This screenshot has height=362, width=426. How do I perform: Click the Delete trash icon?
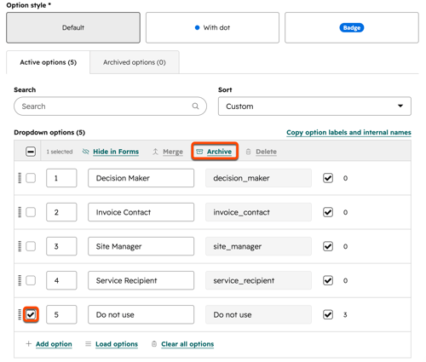point(248,152)
